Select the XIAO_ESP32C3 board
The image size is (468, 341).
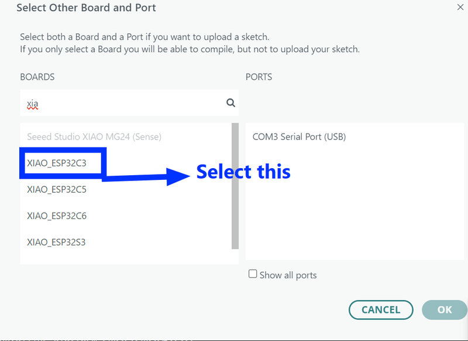click(x=57, y=163)
